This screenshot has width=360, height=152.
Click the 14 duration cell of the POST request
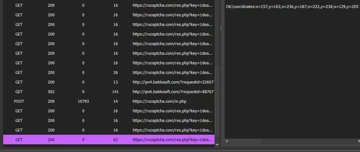point(116,101)
